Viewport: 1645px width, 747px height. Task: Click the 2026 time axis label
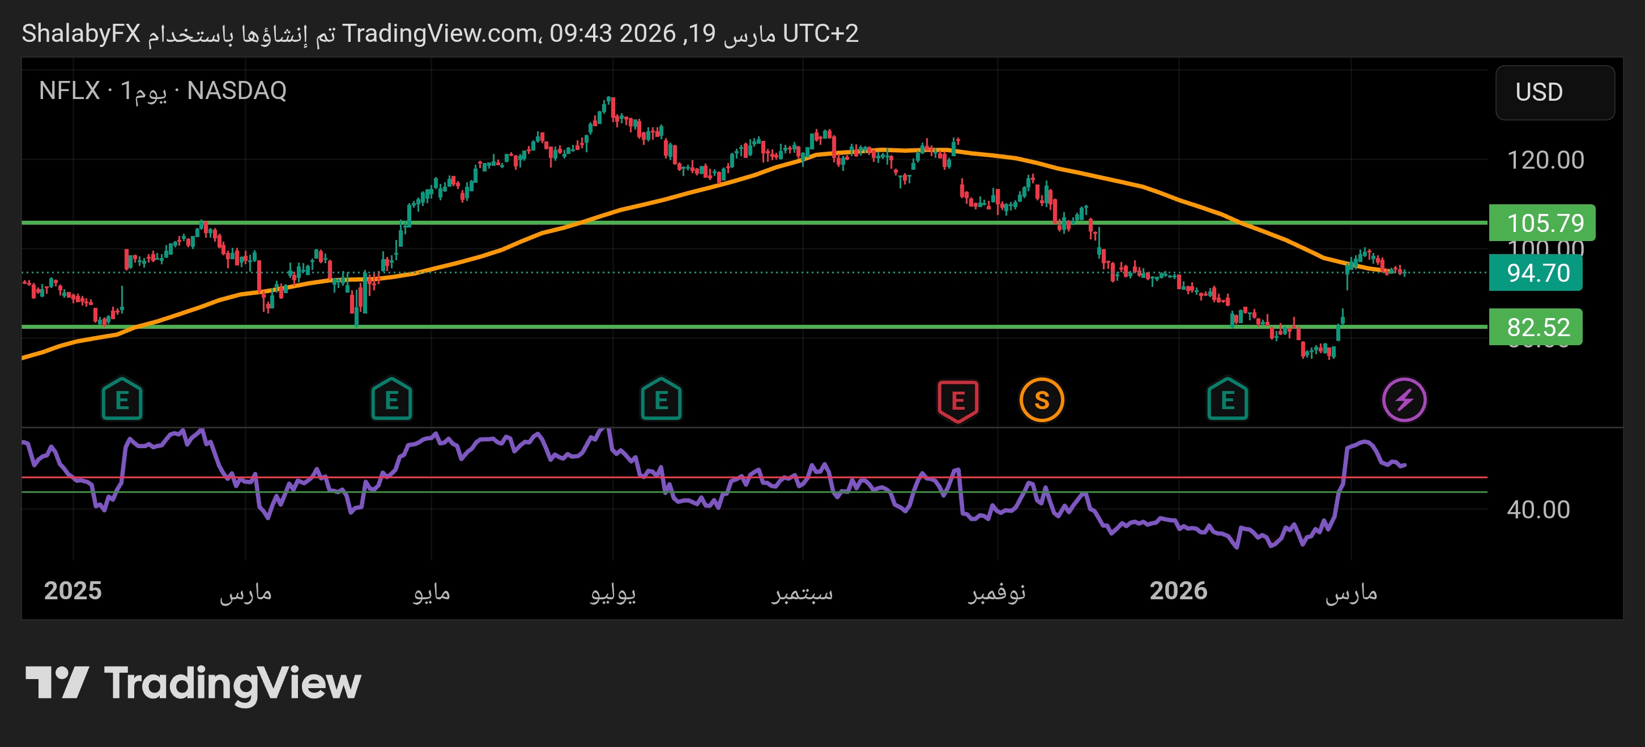1178,591
